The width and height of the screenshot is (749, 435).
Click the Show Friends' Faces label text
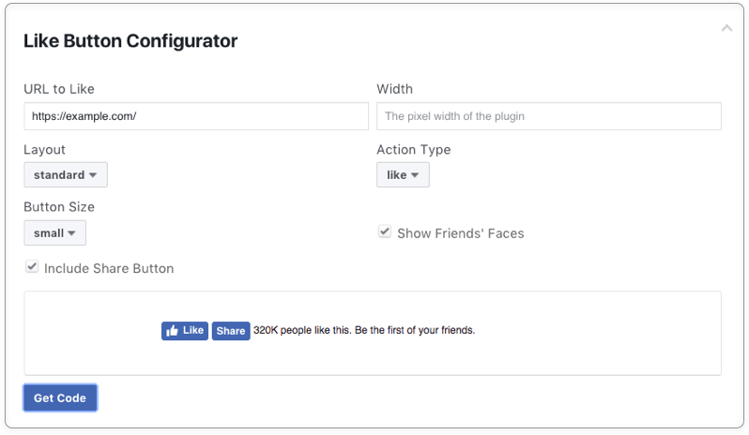(461, 233)
